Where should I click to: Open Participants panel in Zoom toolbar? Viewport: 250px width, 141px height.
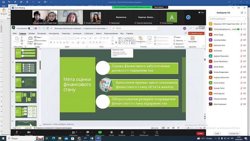coord(73,133)
